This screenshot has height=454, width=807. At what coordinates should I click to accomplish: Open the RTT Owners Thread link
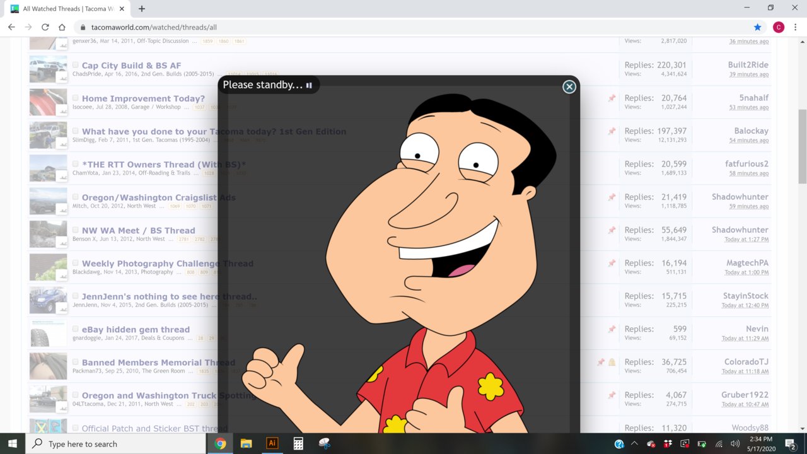point(164,165)
